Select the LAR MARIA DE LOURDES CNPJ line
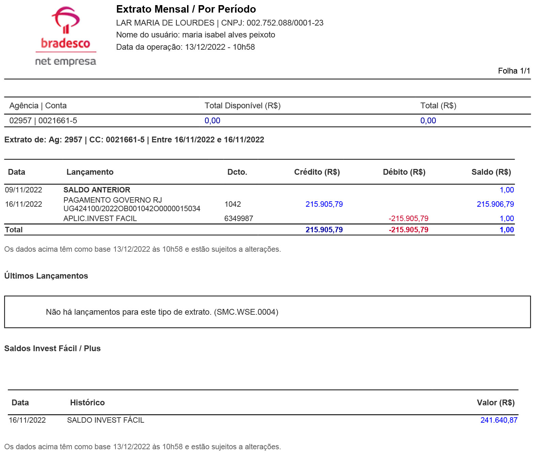The width and height of the screenshot is (545, 453). pyautogui.click(x=220, y=23)
